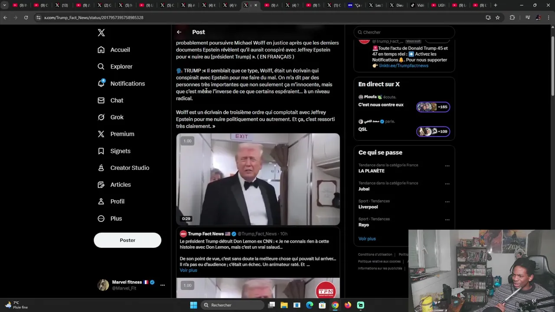Open Google Chrome from the taskbar
The width and height of the screenshot is (555, 312).
pos(335,305)
